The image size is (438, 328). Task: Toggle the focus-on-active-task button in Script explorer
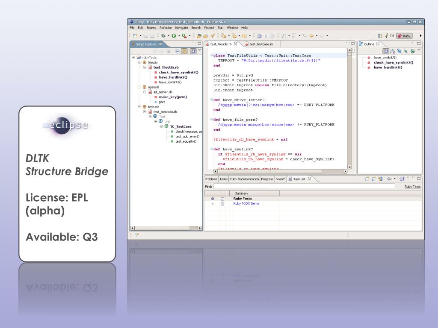coord(193,51)
